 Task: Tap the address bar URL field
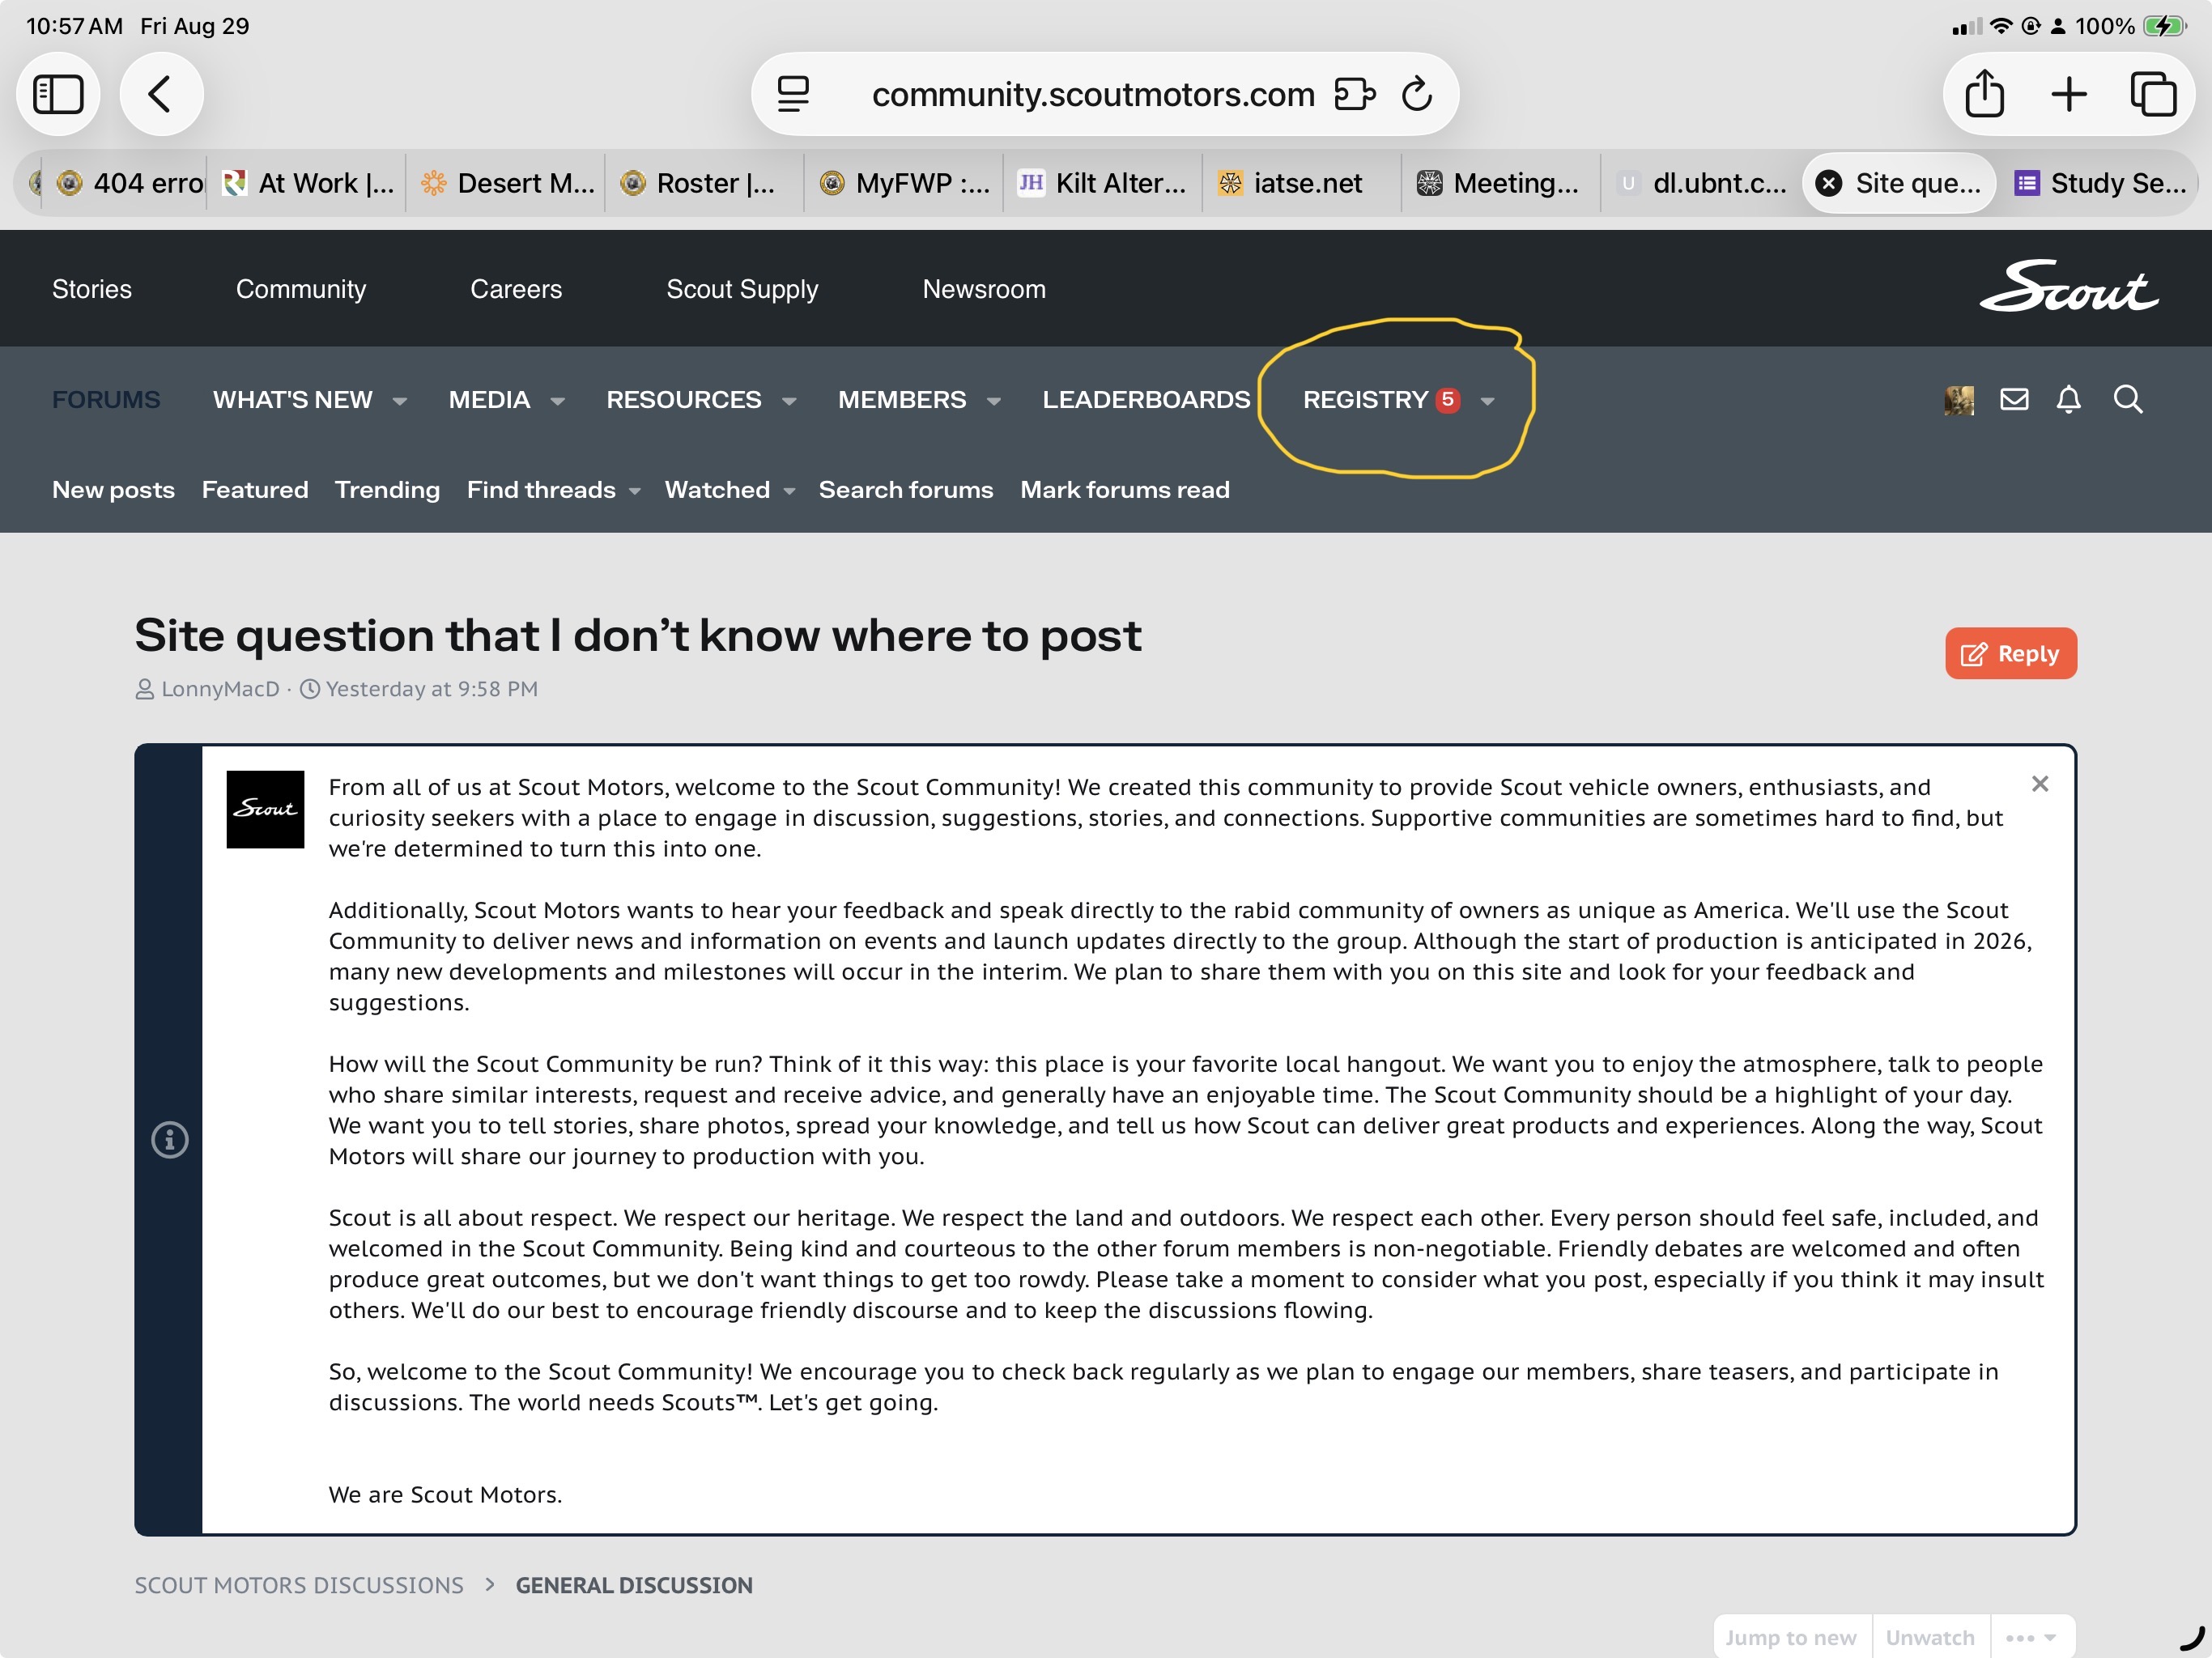click(1093, 94)
